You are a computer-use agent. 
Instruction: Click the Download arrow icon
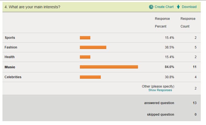tap(178, 7)
